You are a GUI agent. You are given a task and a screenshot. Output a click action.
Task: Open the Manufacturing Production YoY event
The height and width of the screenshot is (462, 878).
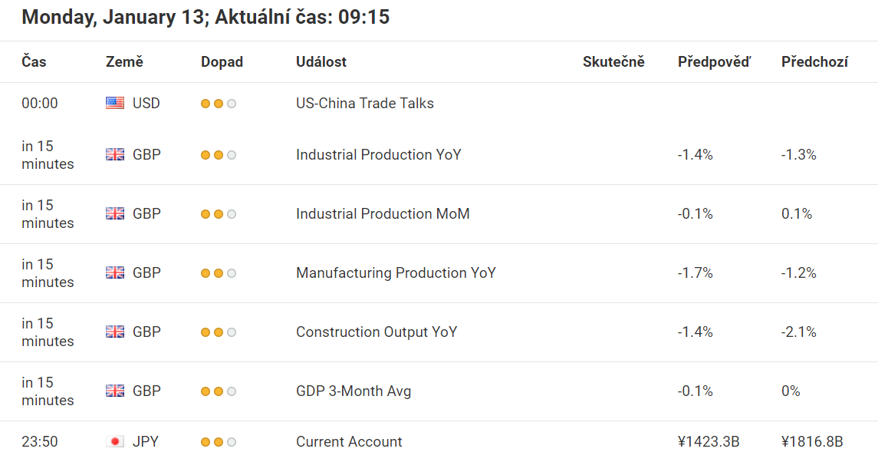[x=396, y=273]
